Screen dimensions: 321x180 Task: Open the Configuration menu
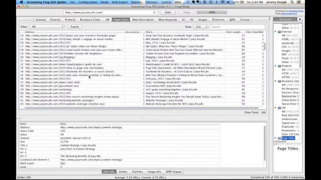(88, 2)
